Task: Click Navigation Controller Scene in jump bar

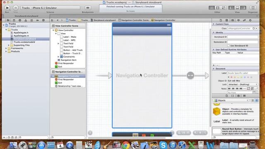Action: click(133, 20)
